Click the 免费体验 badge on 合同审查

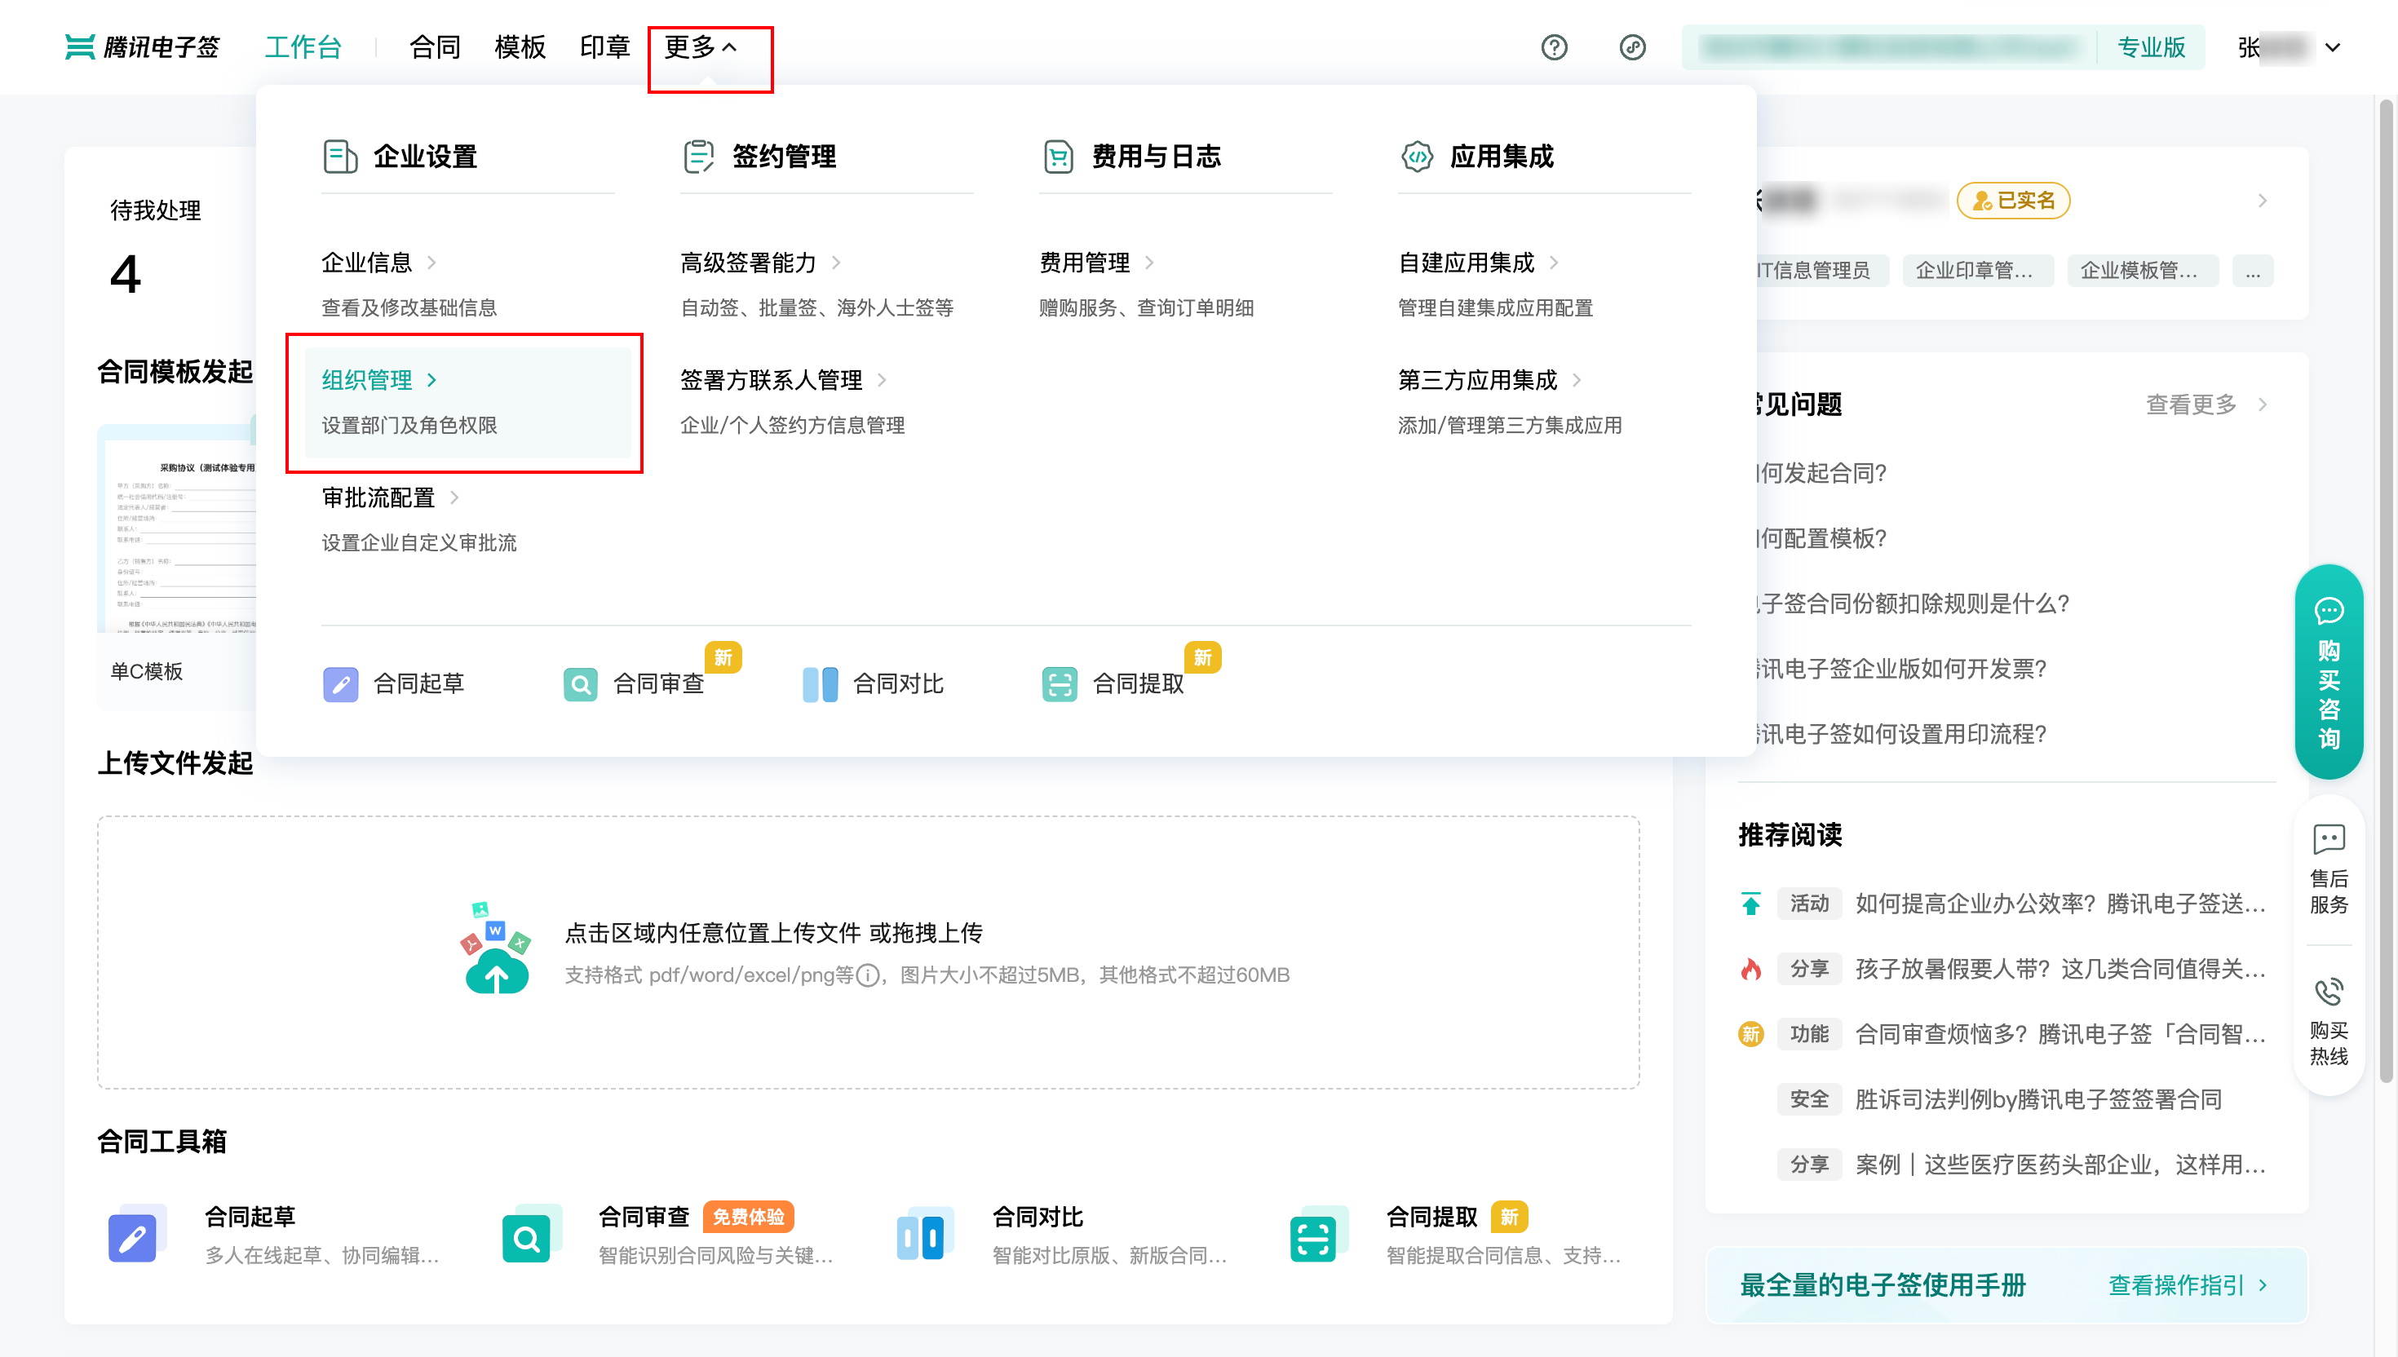749,1218
